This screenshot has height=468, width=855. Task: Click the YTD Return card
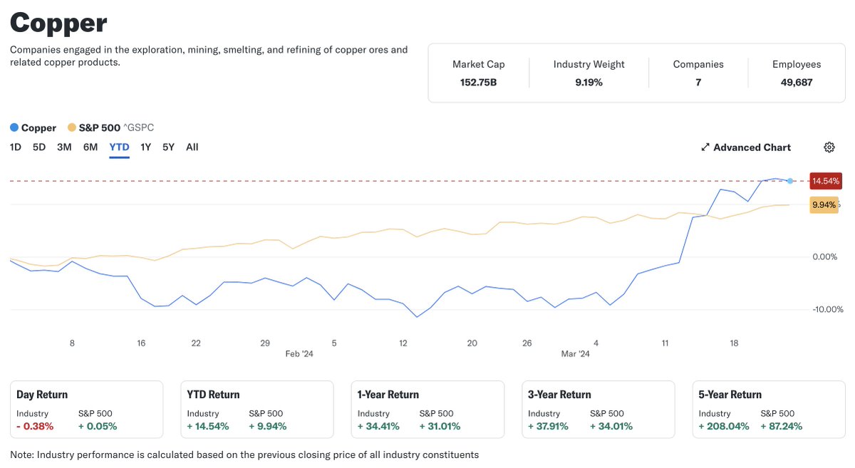coord(256,410)
